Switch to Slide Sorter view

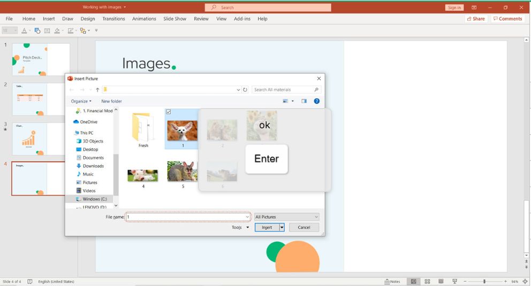point(427,281)
